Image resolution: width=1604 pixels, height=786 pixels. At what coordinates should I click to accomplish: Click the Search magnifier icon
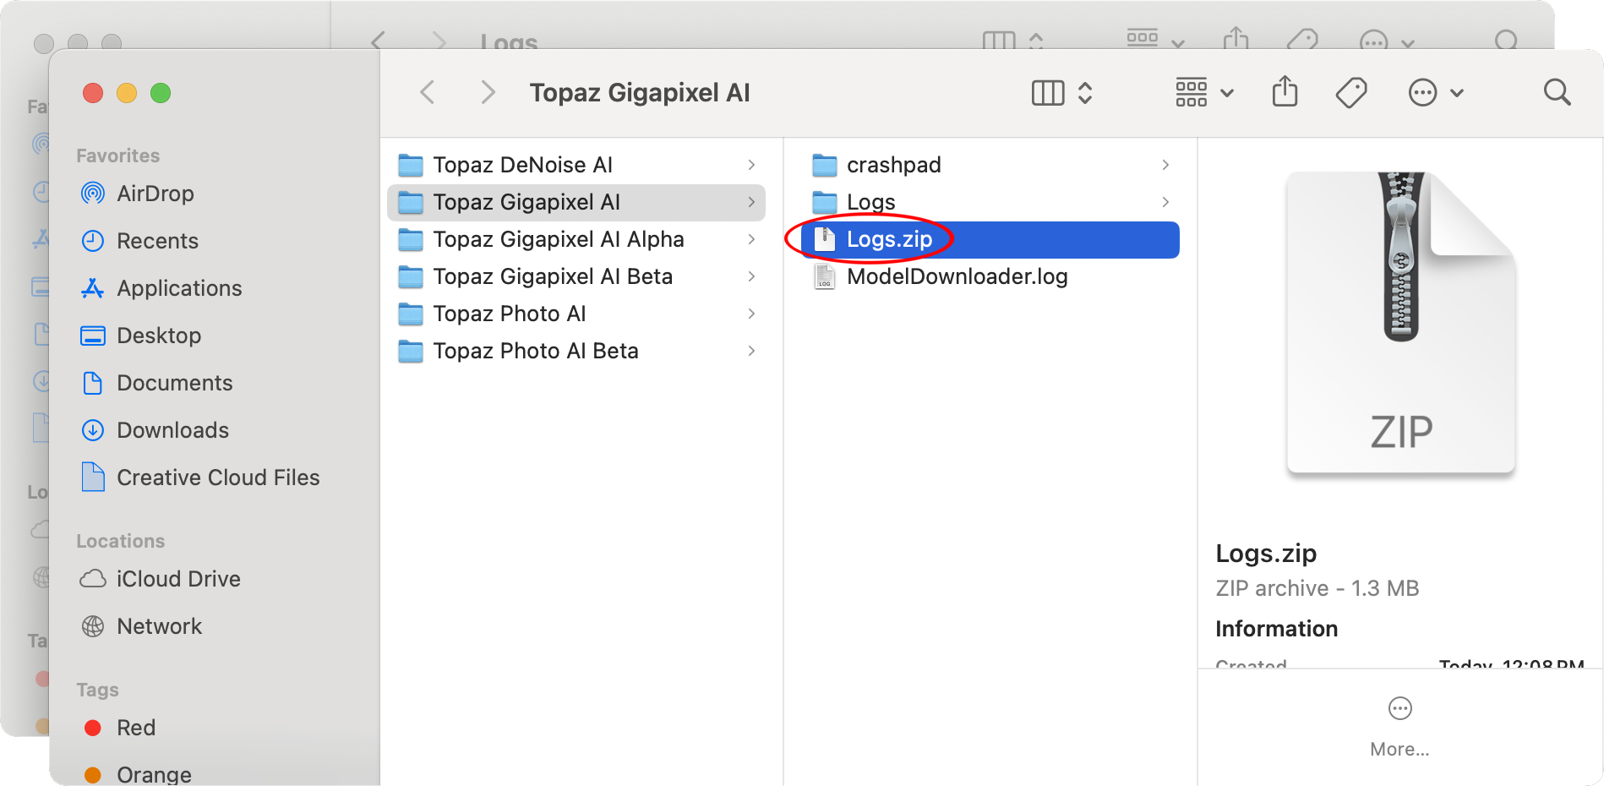tap(1557, 92)
